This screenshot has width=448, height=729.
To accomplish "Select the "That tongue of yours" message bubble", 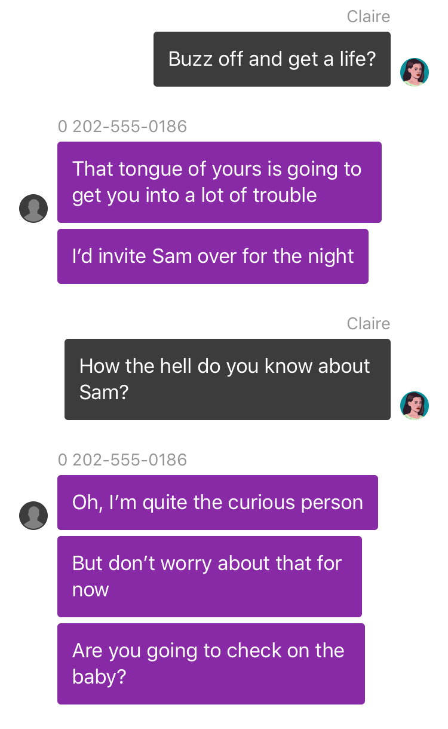I will tap(219, 182).
